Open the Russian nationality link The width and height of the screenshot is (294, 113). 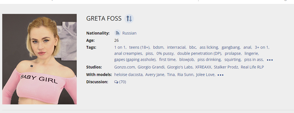(129, 33)
